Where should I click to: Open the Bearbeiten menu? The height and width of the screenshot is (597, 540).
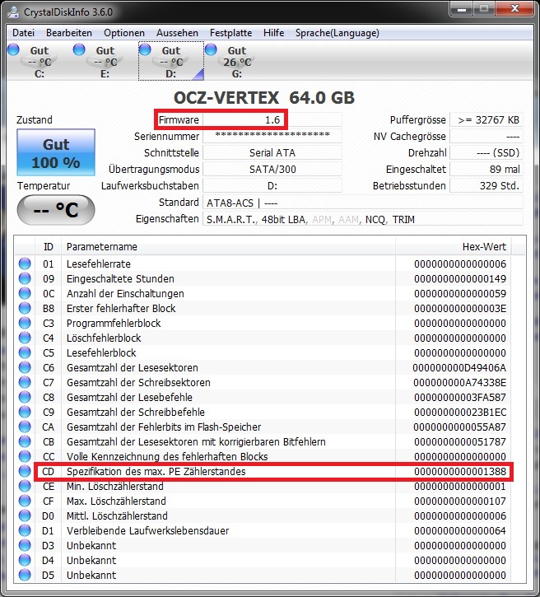point(69,33)
